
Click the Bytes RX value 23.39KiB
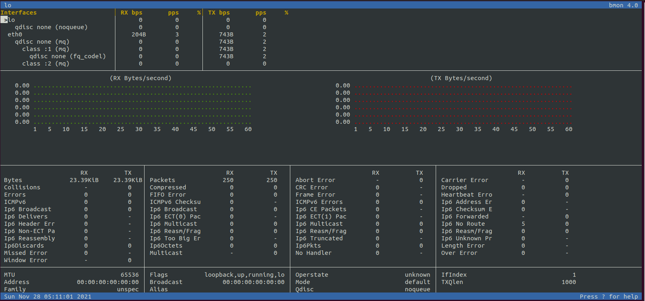point(84,180)
